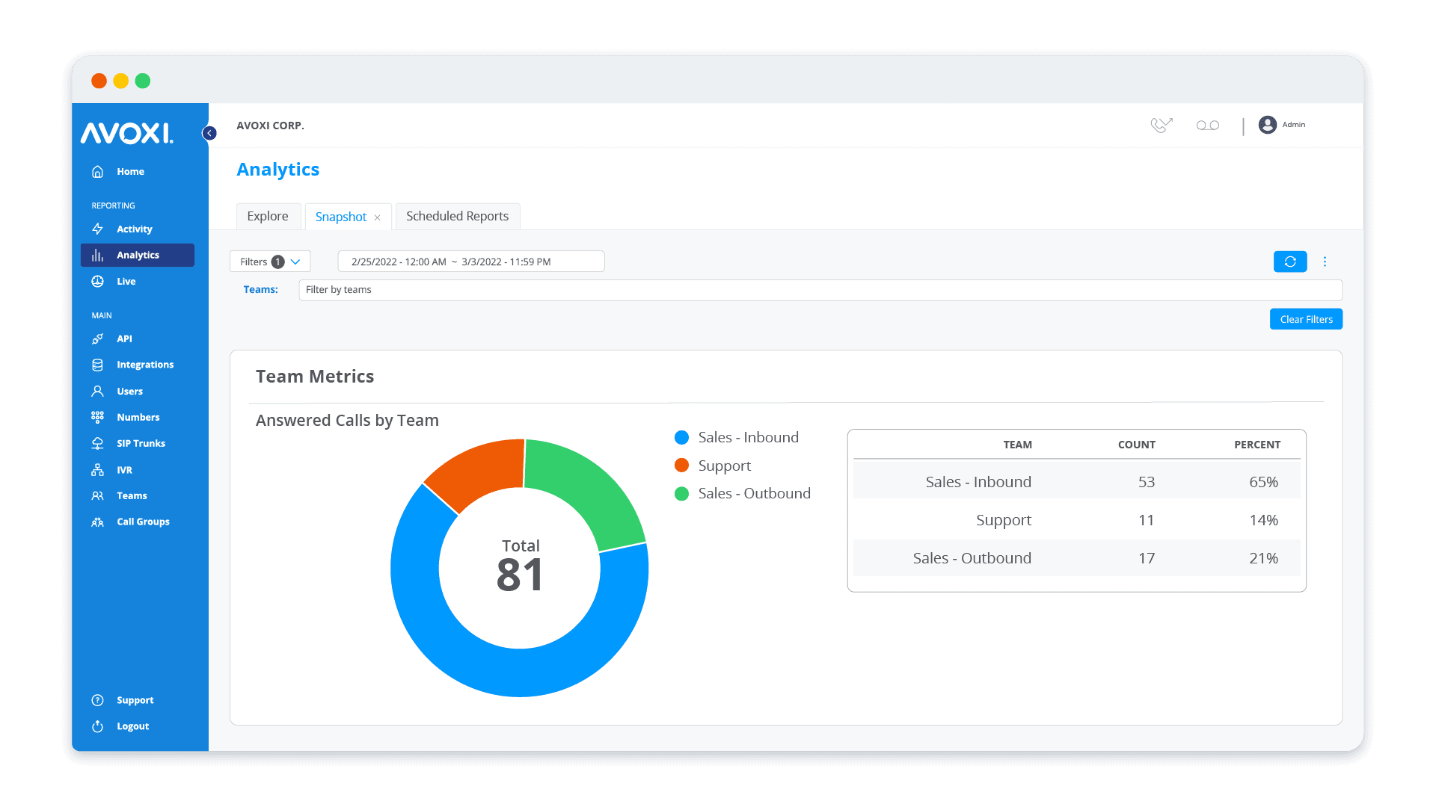
Task: Open the voicemail icon in the header
Action: (x=1207, y=125)
